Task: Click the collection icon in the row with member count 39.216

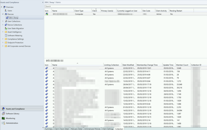Action: pos(47,88)
